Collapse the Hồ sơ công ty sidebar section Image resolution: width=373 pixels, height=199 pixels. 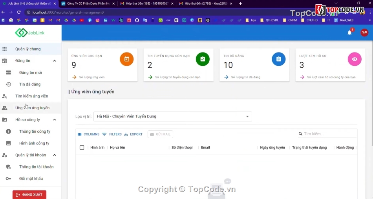55,120
